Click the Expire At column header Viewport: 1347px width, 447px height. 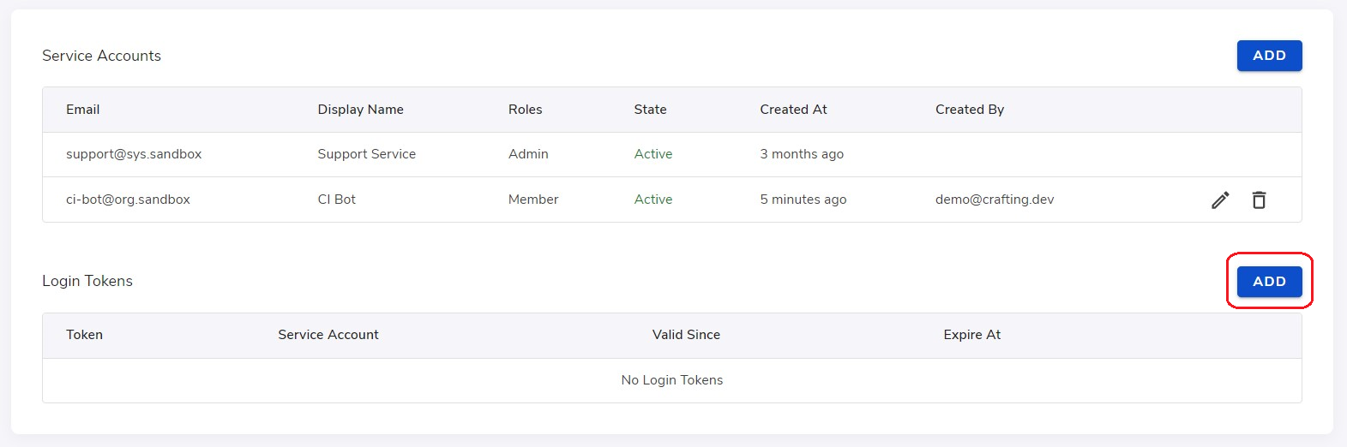coord(972,335)
